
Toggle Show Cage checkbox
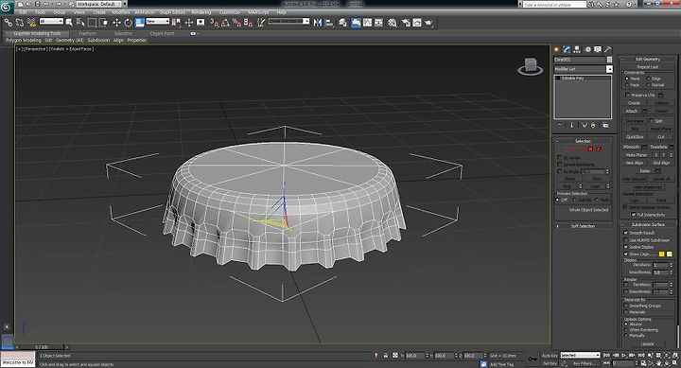point(626,254)
